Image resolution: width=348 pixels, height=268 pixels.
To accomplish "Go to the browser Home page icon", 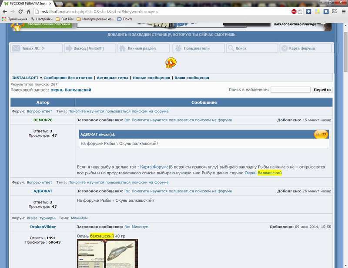I will click(x=28, y=12).
